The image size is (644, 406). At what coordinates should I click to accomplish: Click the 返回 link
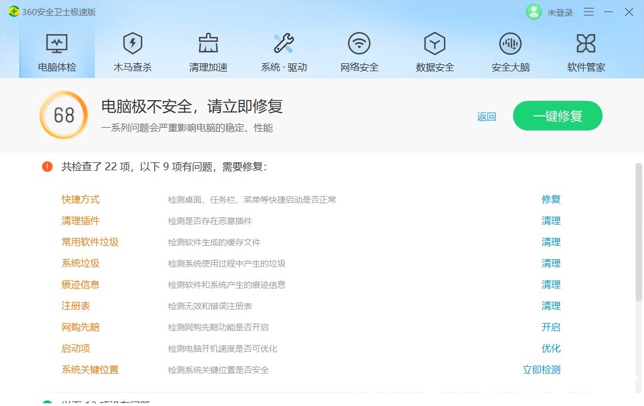tap(487, 116)
